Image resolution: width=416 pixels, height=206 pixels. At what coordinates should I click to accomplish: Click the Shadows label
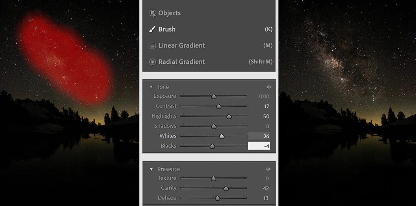pos(165,126)
